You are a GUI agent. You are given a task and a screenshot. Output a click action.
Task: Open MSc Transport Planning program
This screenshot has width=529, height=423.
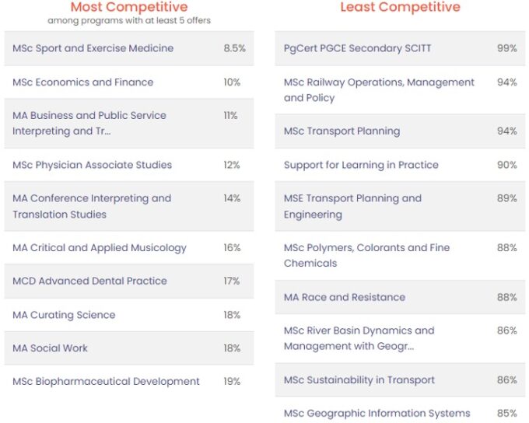(x=400, y=131)
